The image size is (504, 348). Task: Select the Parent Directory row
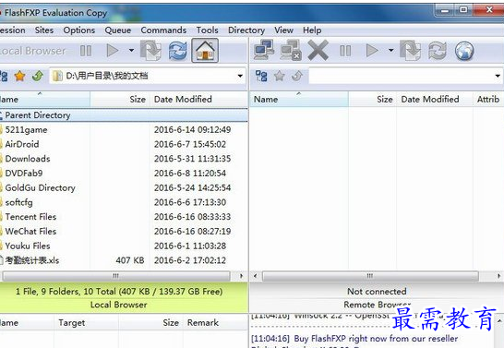pos(124,115)
